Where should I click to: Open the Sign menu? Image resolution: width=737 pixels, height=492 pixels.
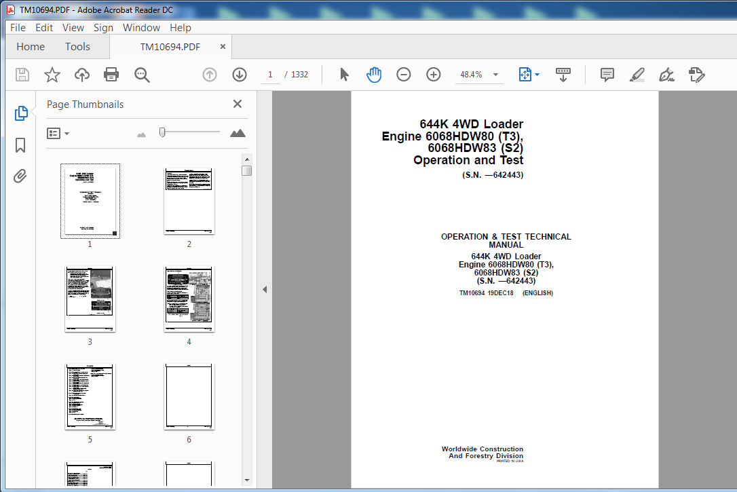click(x=103, y=28)
